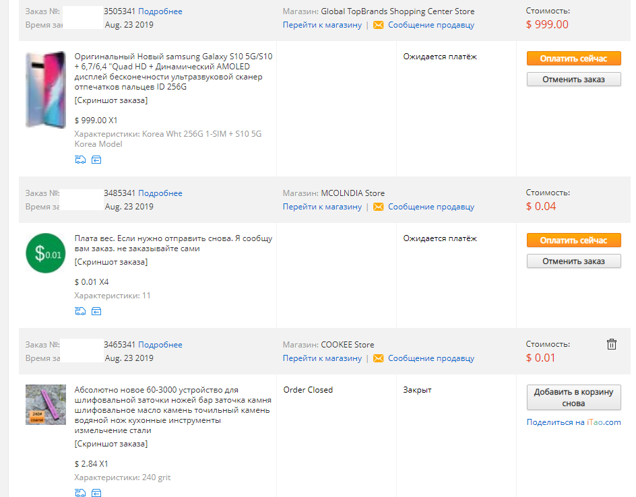
Task: View order screenshot for sharpening stone item
Action: tap(110, 444)
